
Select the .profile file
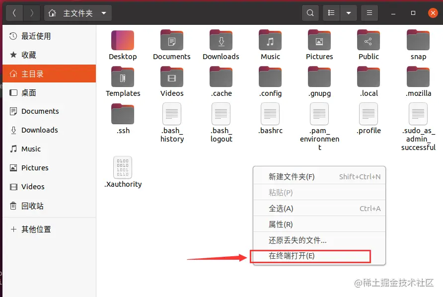click(369, 118)
